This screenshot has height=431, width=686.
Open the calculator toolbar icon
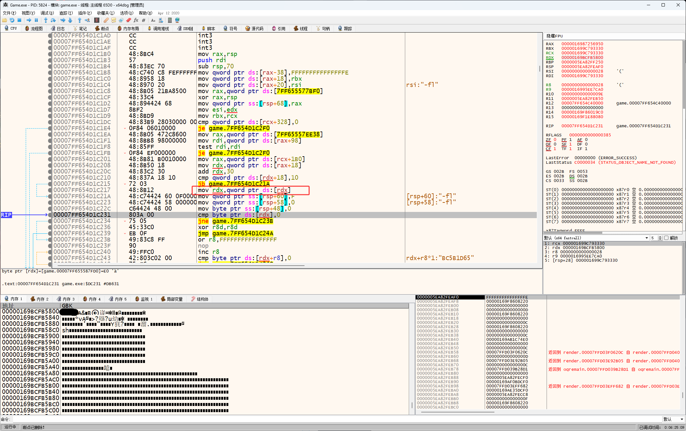click(170, 20)
